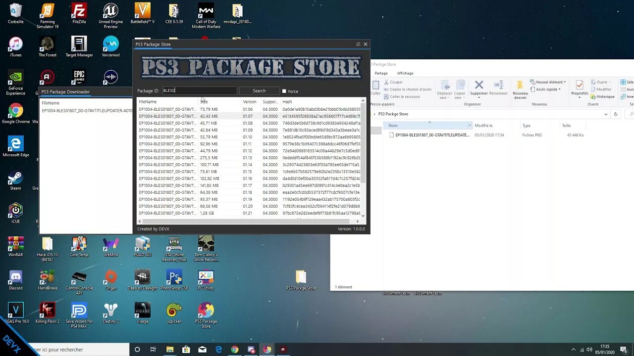Select the file in PS3 Package Downloader list
The width and height of the screenshot is (634, 356).
coord(87,111)
